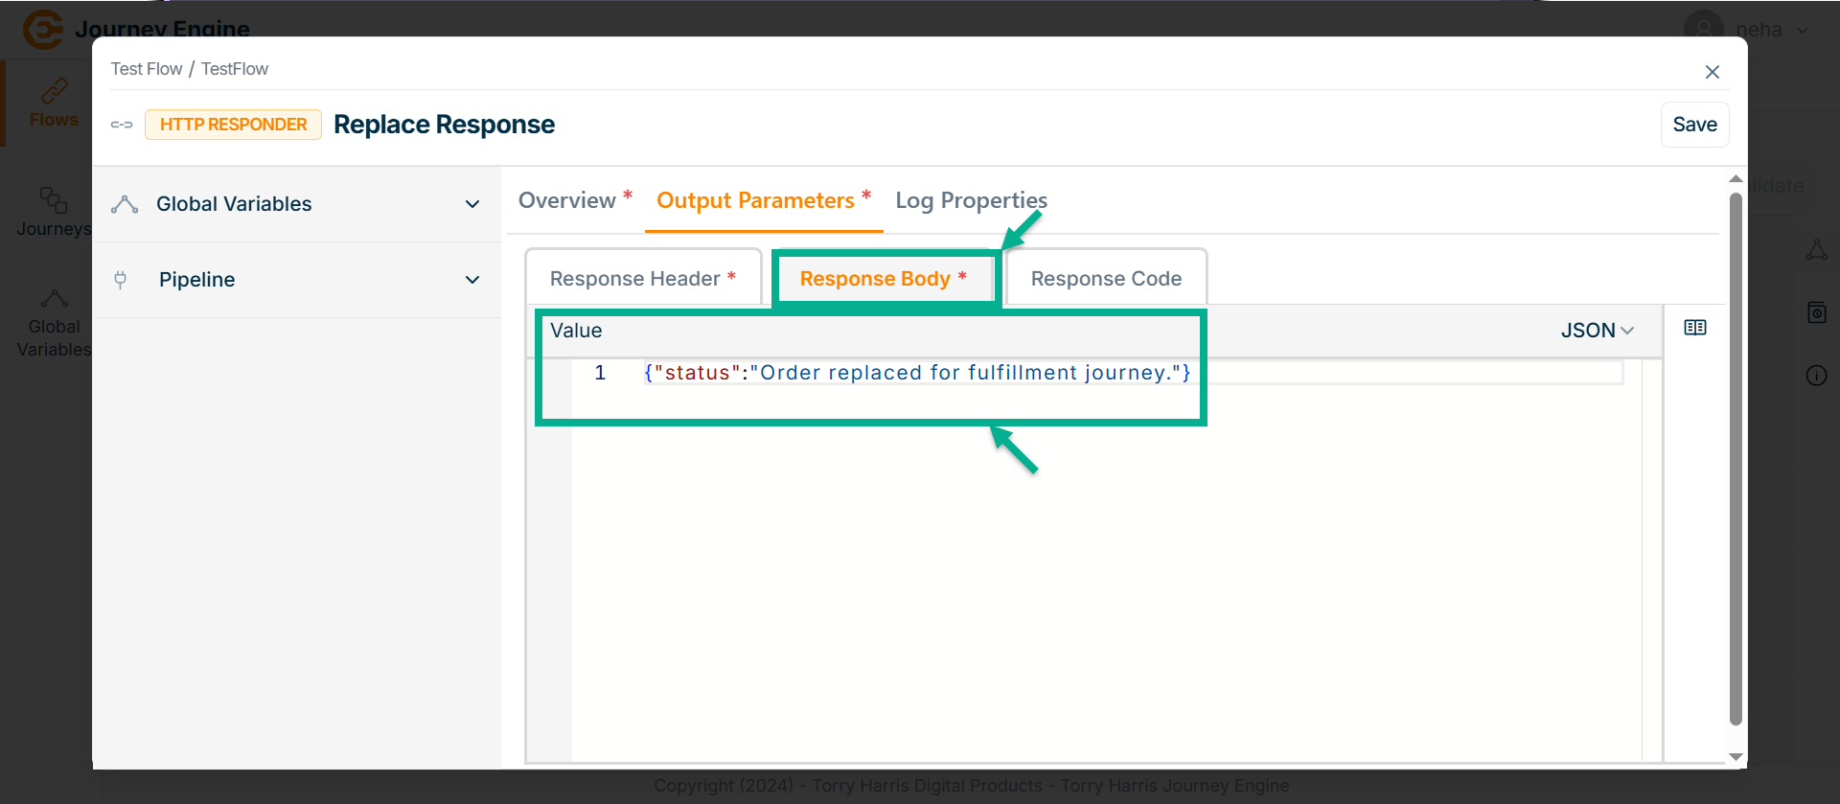1840x804 pixels.
Task: Expand the Global Variables section
Action: [x=471, y=204]
